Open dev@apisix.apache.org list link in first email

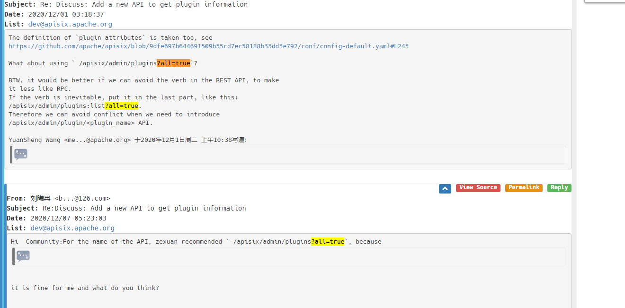71,24
